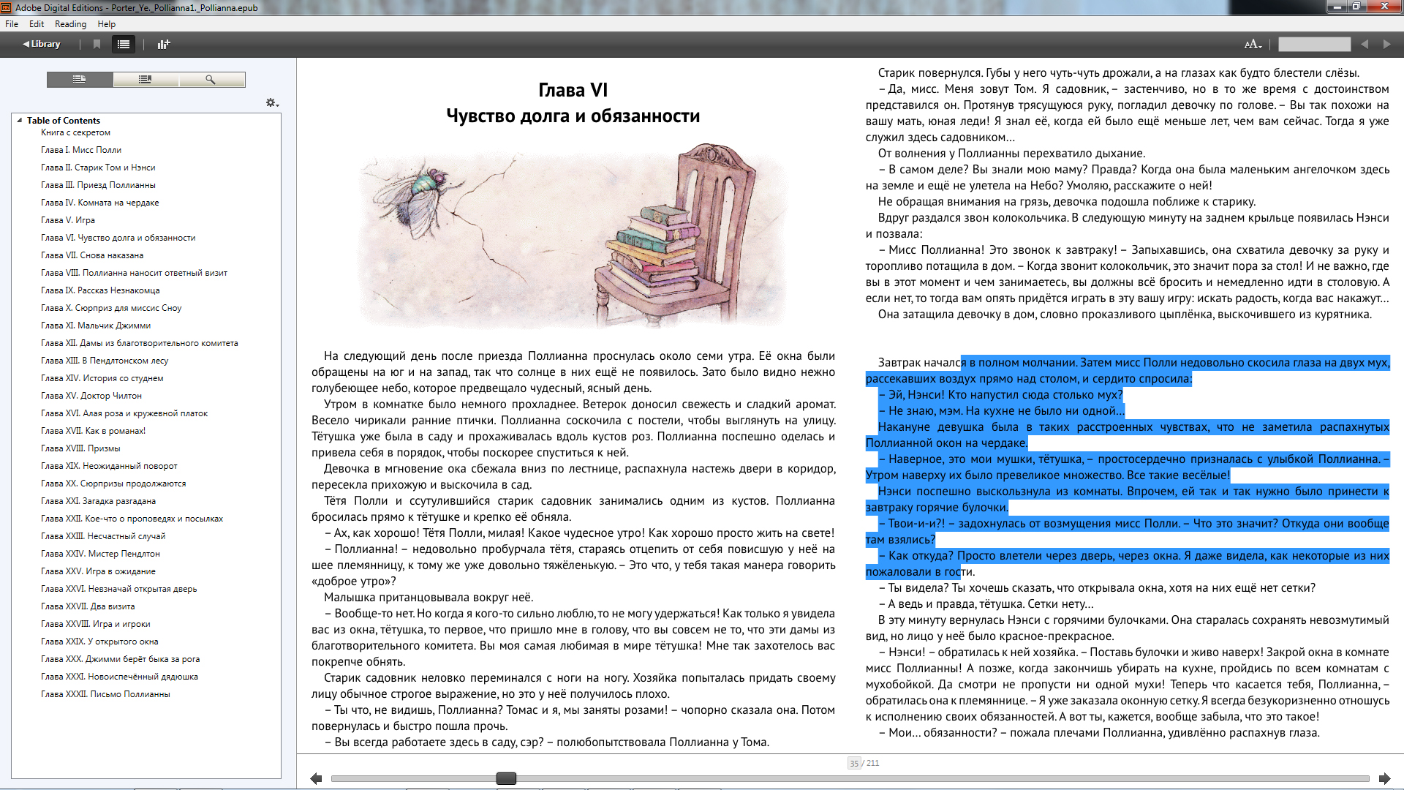
Task: Select the table of contents panel tab
Action: click(x=80, y=79)
